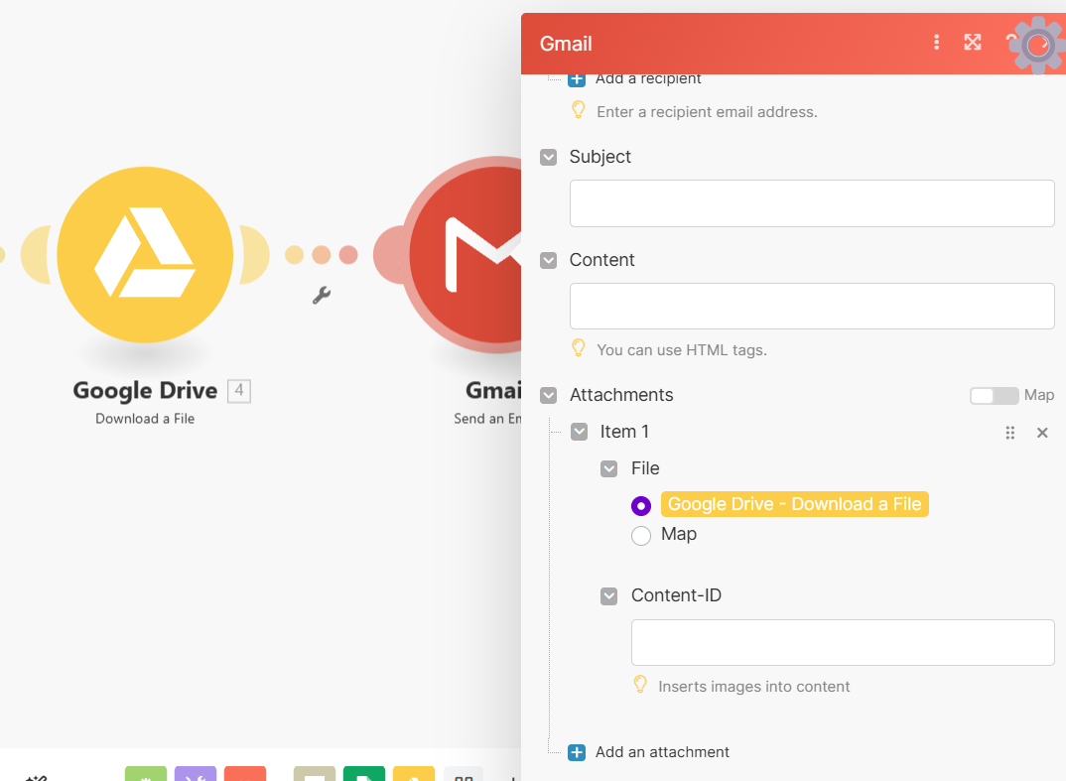This screenshot has height=781, width=1066.
Task: Click the Google Drive - Download a File label
Action: click(795, 504)
